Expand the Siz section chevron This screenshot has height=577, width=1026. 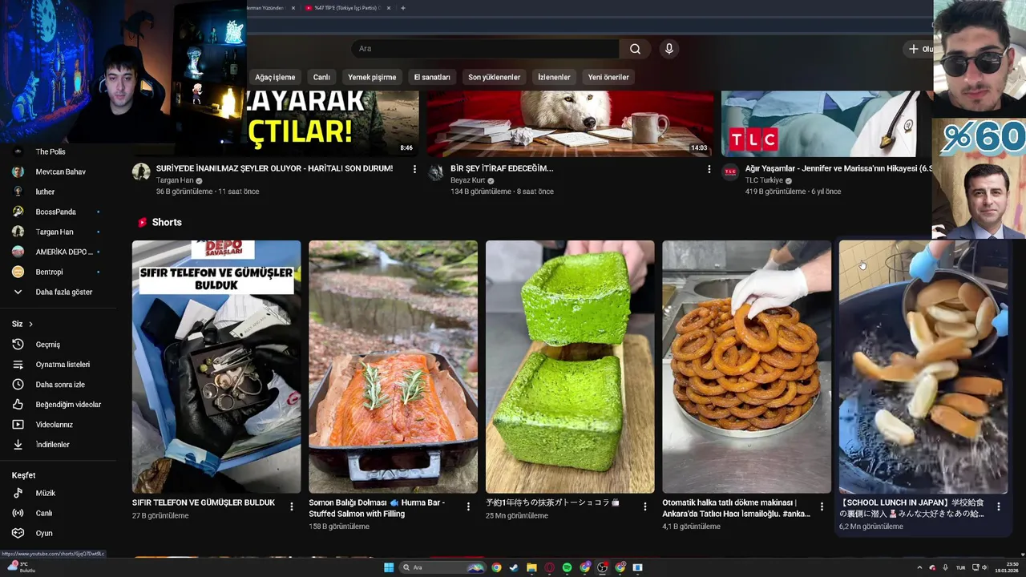[x=30, y=325]
